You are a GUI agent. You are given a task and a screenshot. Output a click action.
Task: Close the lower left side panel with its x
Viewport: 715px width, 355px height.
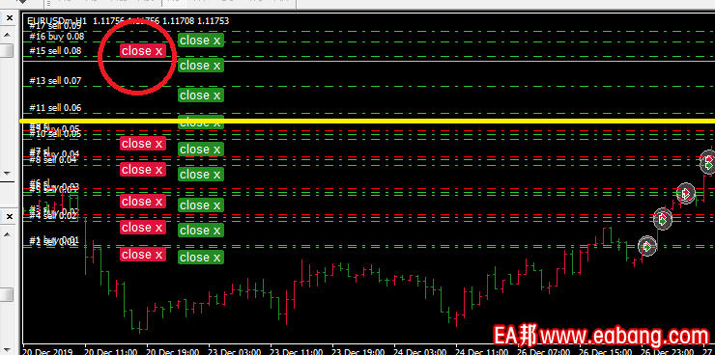[9, 218]
